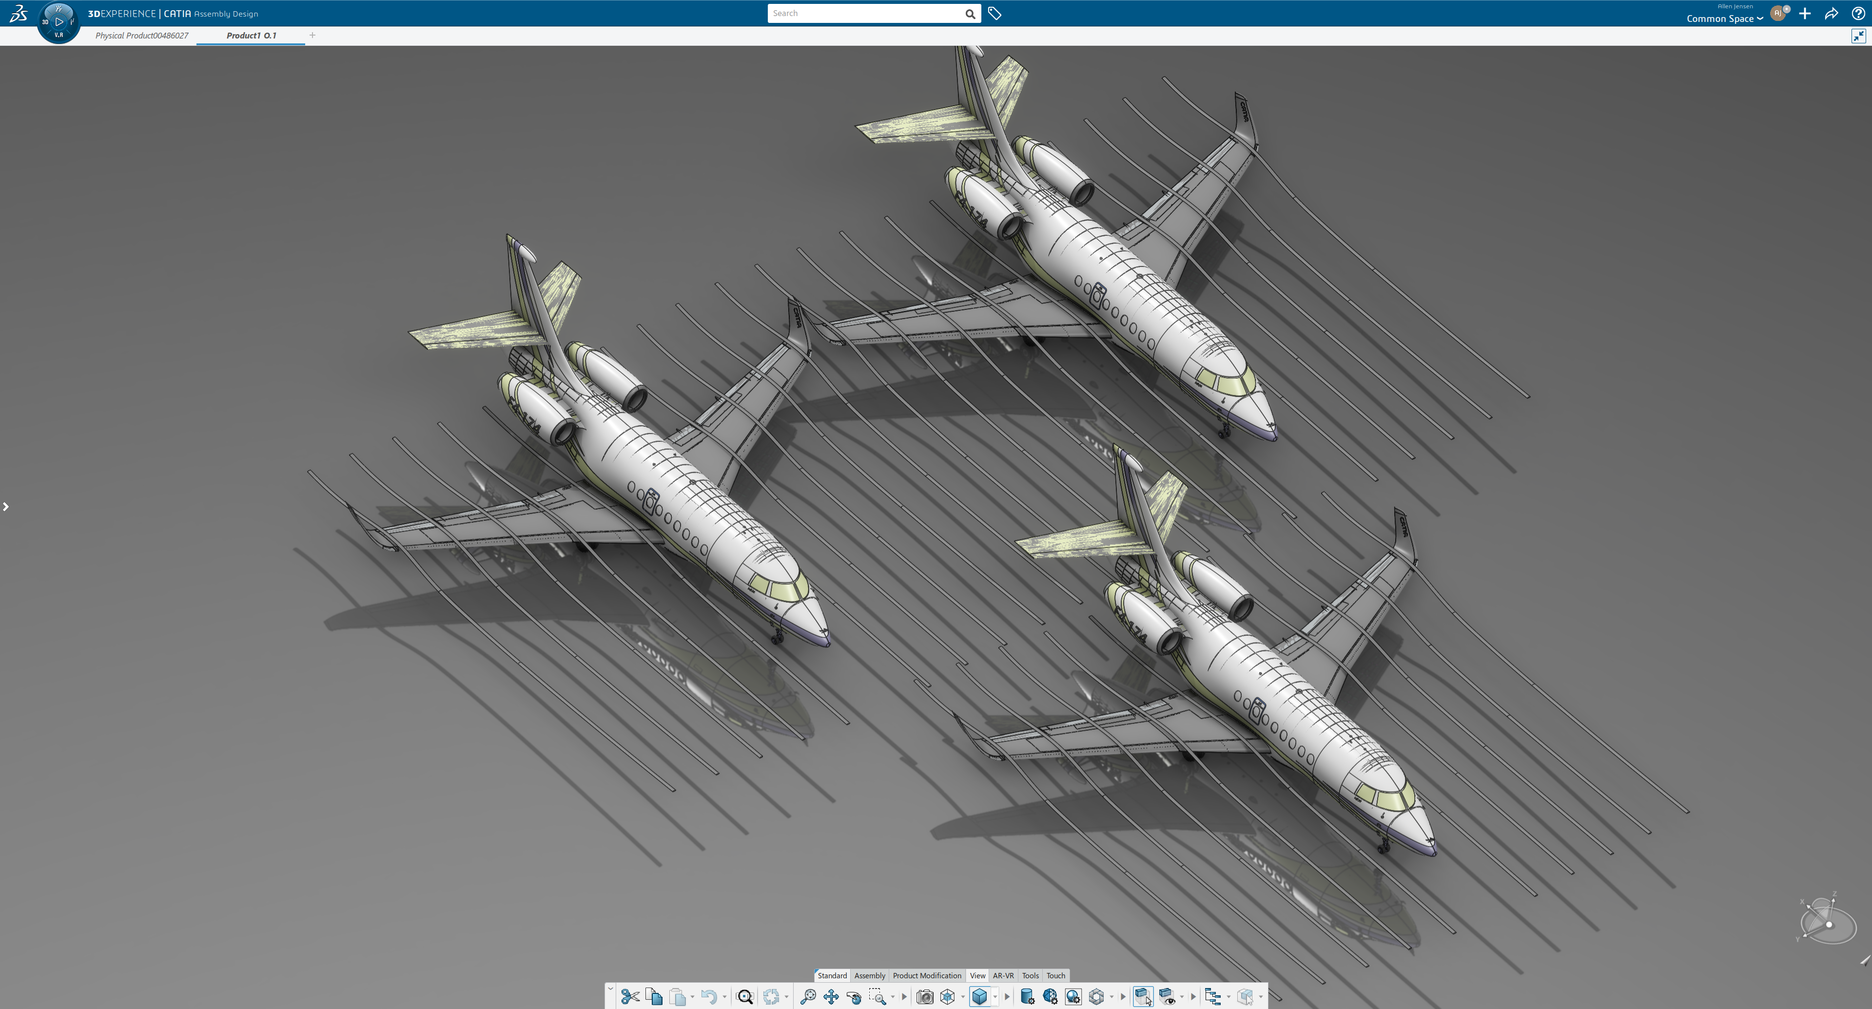Click the plus button to add a tab

[x=312, y=35]
